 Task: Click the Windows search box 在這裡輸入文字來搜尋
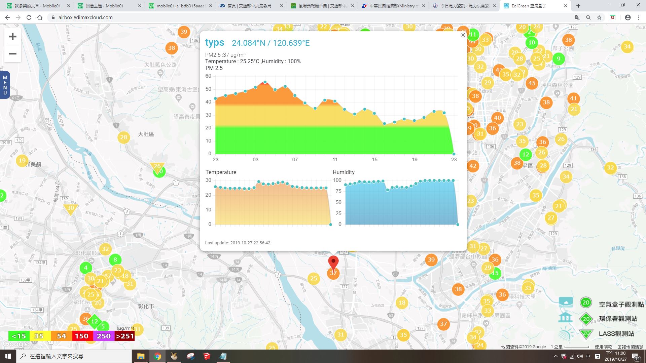(74, 356)
